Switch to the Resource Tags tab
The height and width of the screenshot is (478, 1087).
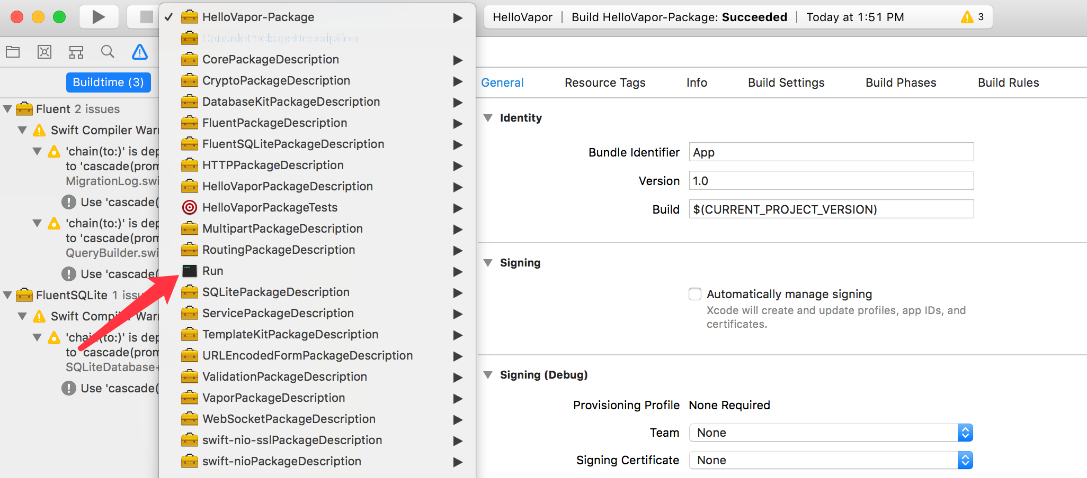tap(605, 82)
